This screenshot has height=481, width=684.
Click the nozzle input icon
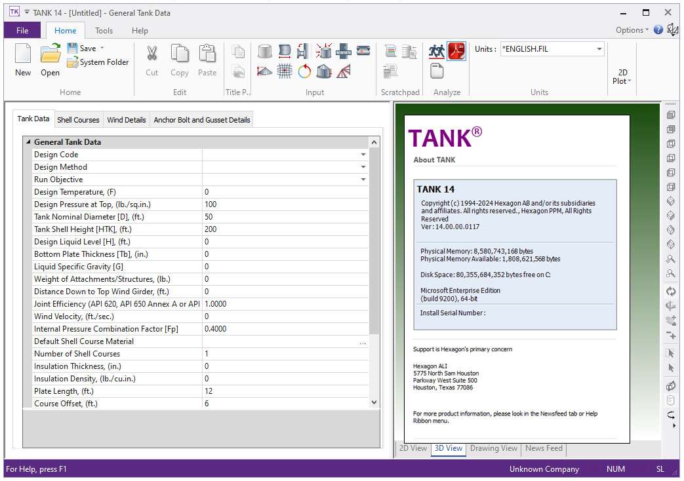click(304, 52)
